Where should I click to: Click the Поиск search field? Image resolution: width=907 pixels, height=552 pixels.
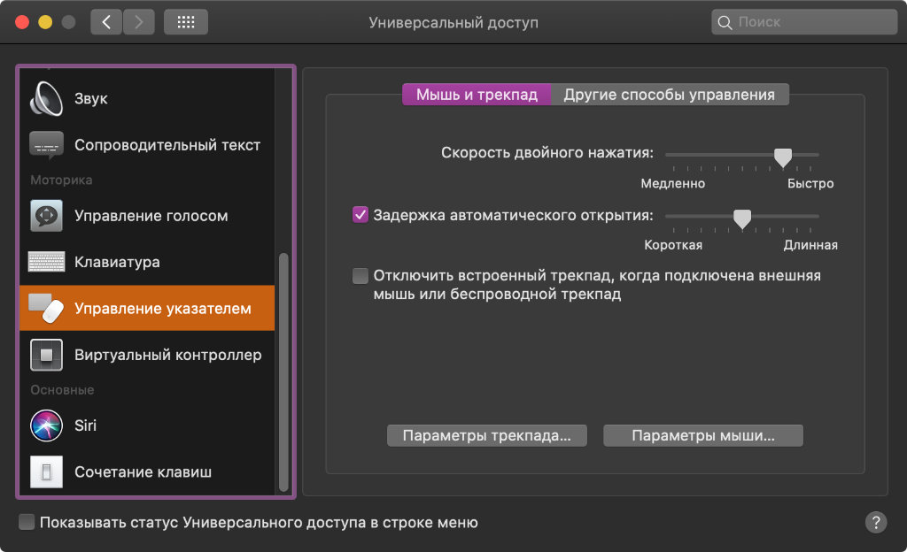[804, 22]
